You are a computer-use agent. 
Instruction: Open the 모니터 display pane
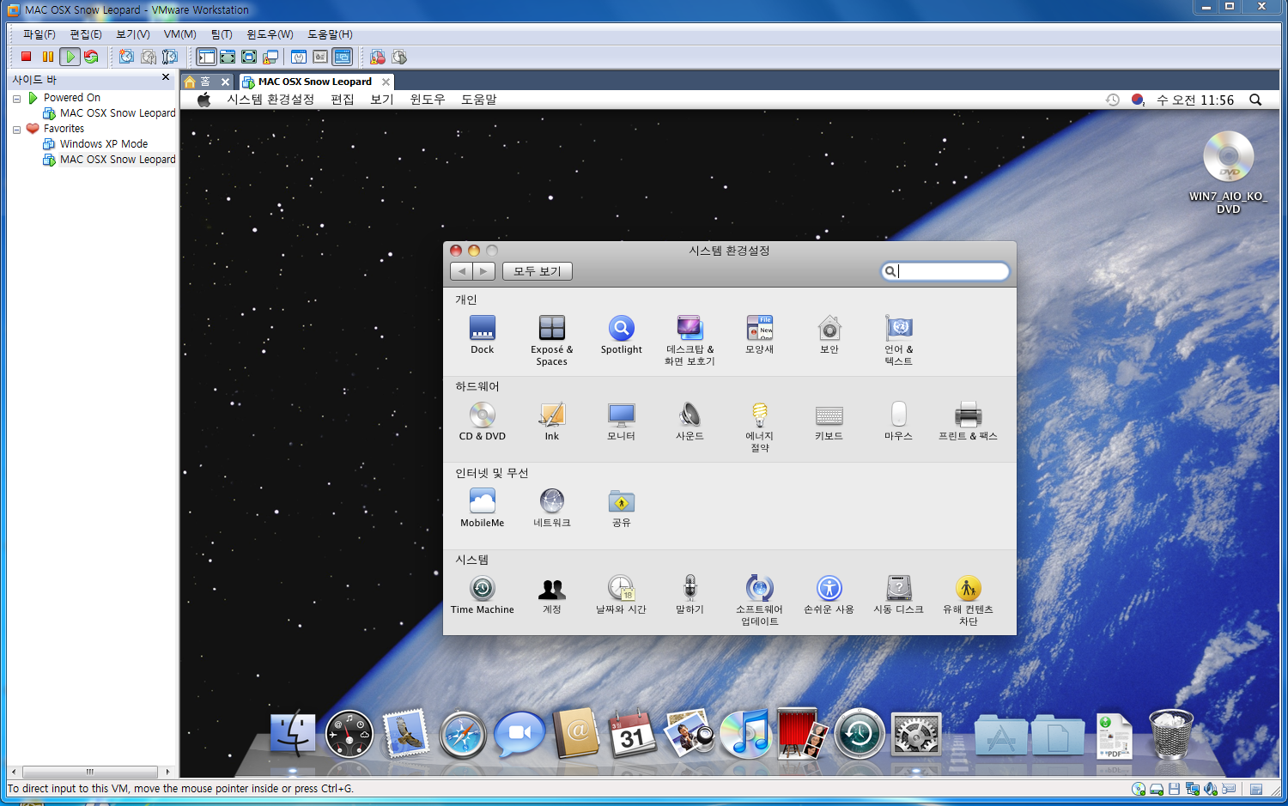[x=621, y=421]
